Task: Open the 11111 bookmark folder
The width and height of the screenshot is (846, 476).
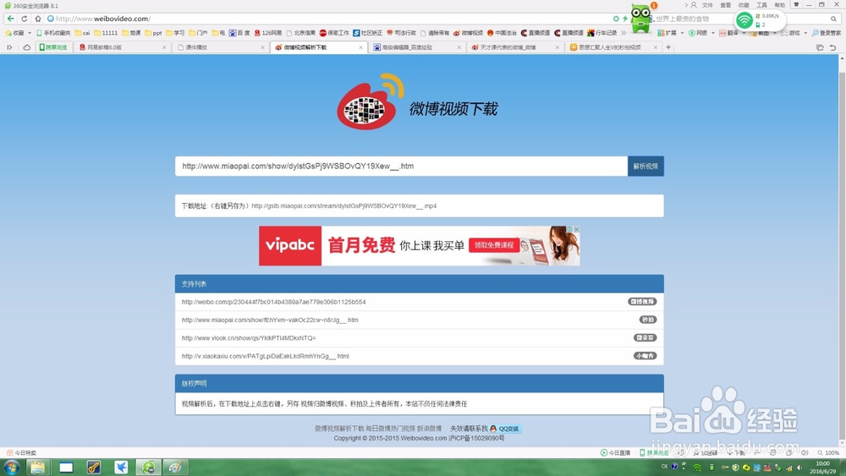Action: [x=106, y=33]
